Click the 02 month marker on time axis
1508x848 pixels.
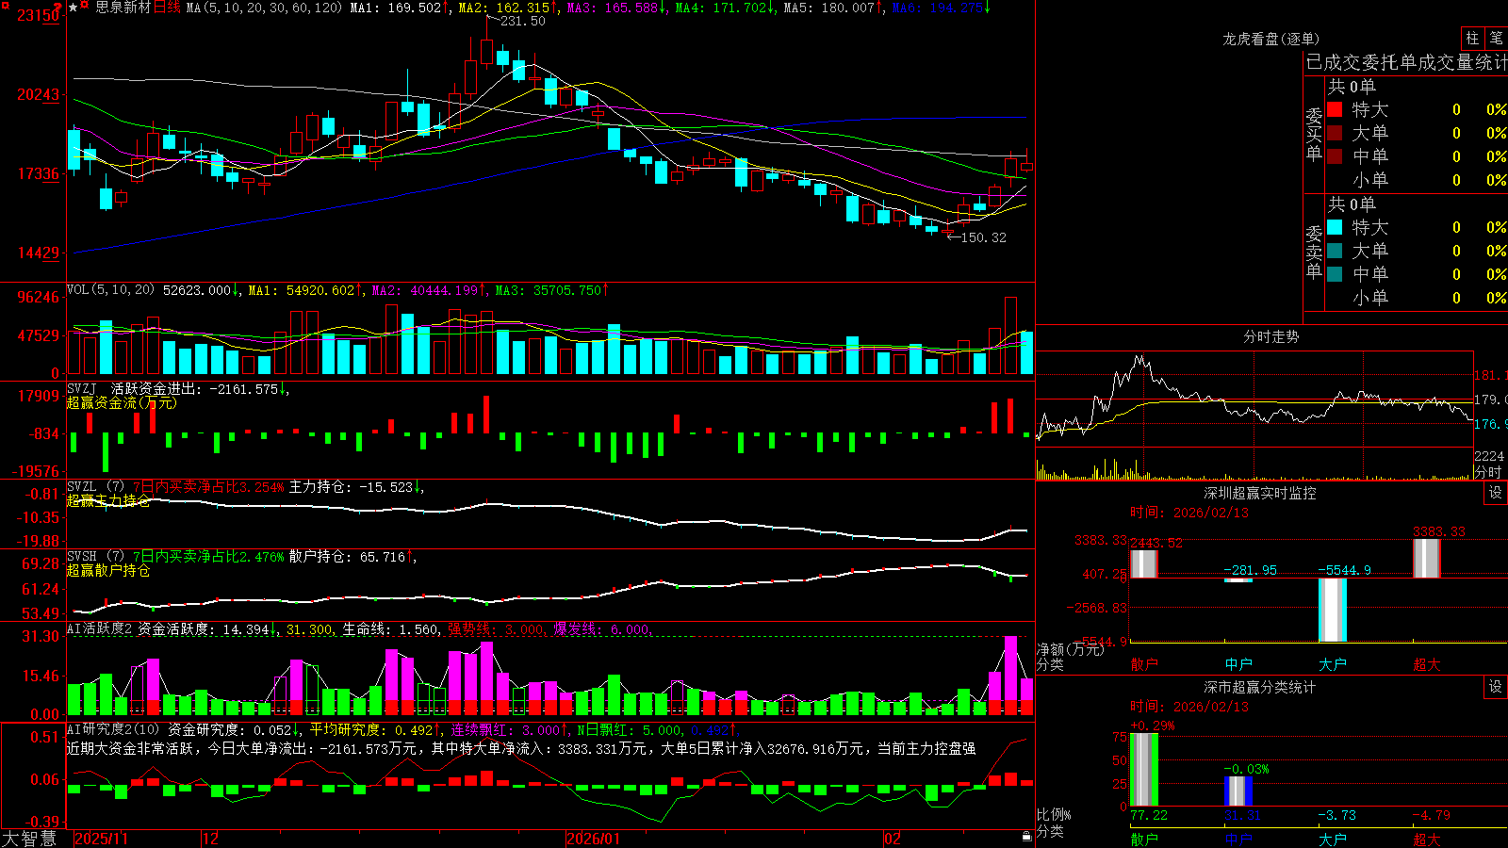(893, 839)
